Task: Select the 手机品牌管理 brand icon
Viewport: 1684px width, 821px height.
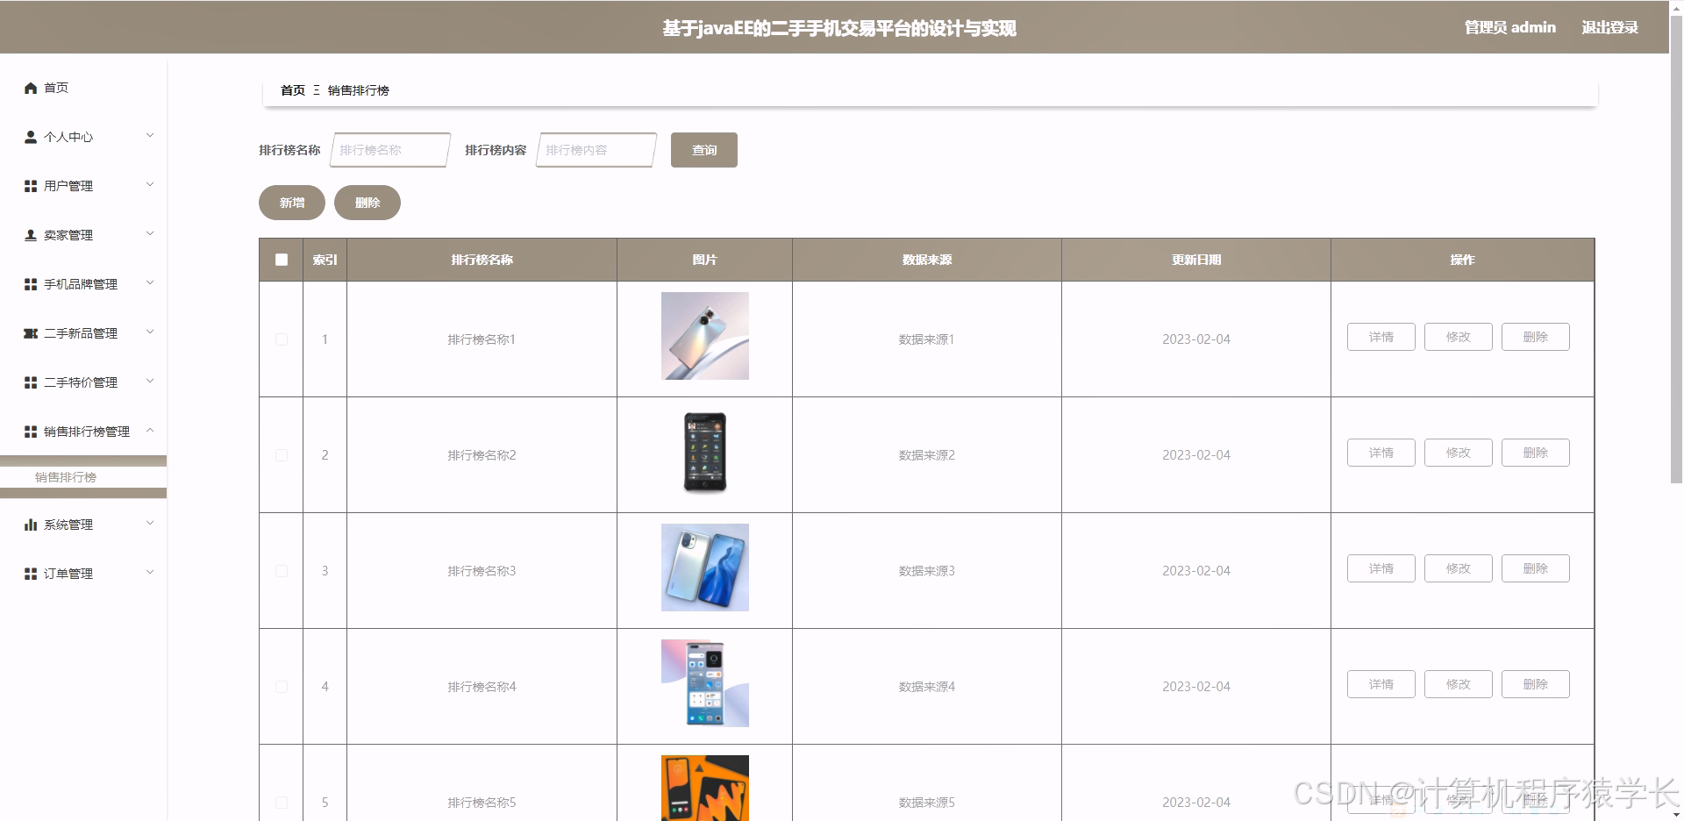Action: [29, 283]
